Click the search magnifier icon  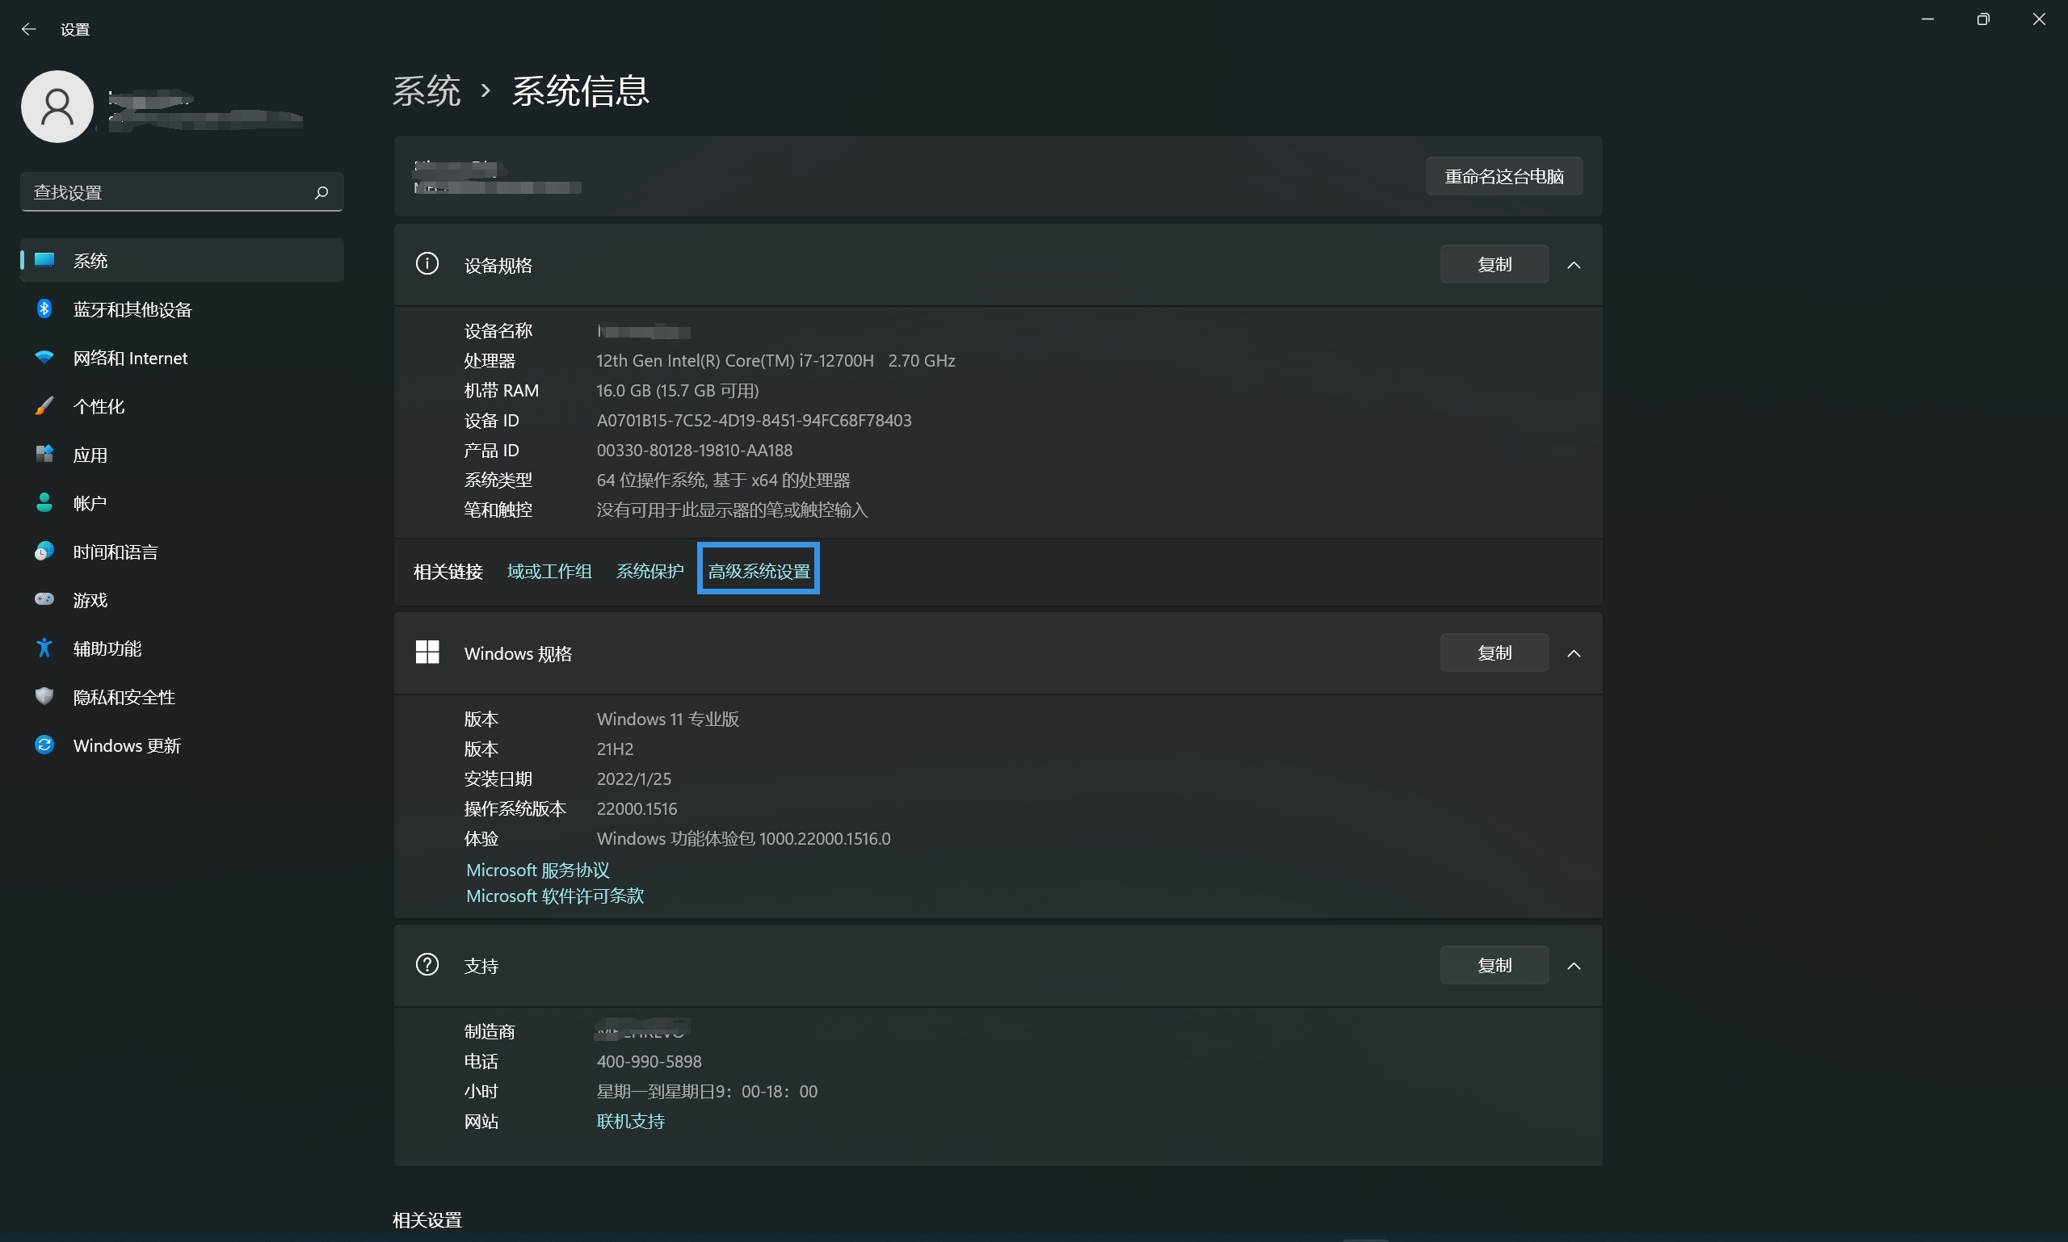pos(322,192)
